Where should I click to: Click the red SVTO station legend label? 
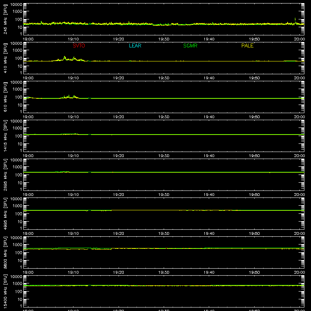(79, 45)
